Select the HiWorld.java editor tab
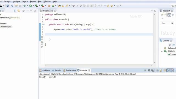This screenshot has width=176, height=99. 48,11
